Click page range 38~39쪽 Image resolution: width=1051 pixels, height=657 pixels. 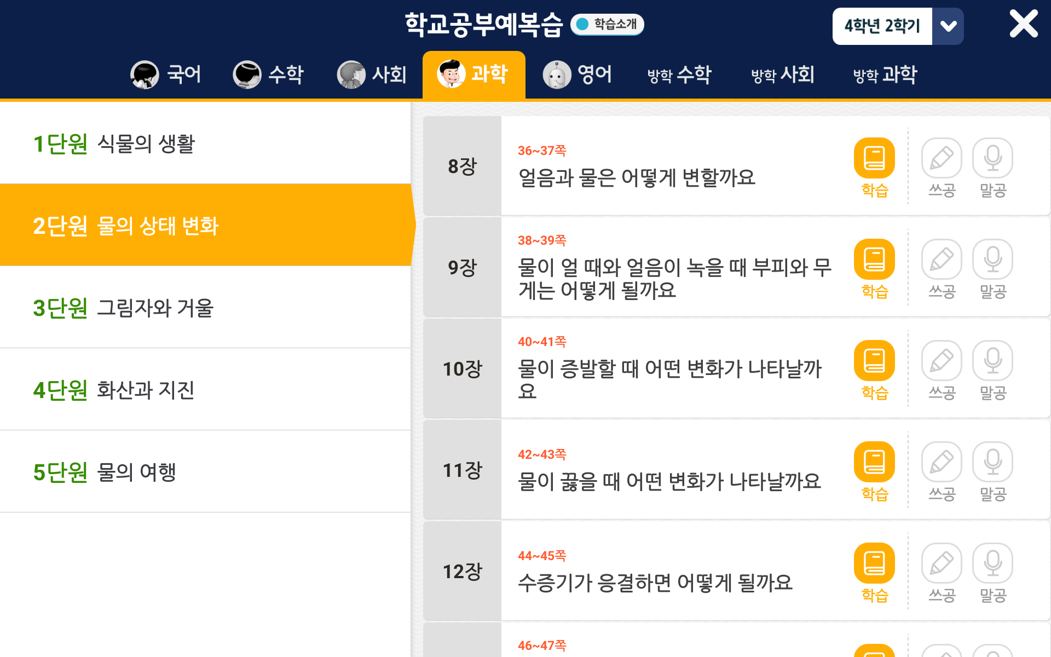542,240
